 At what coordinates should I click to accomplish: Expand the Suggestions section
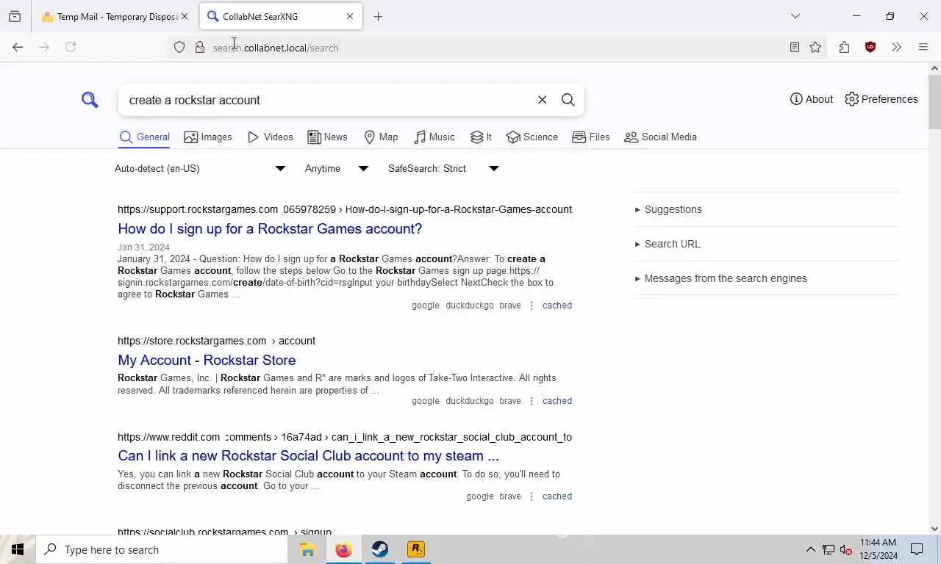click(x=768, y=209)
